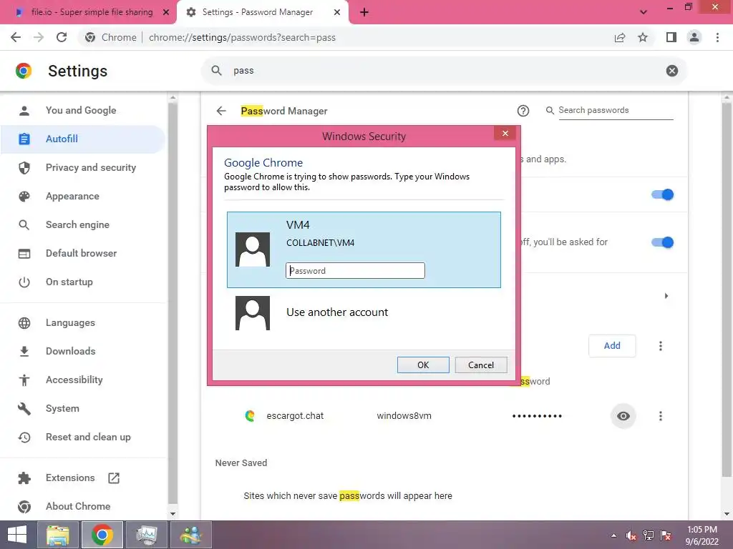Click the browser forward arrow
Image resolution: width=733 pixels, height=549 pixels.
pos(39,37)
